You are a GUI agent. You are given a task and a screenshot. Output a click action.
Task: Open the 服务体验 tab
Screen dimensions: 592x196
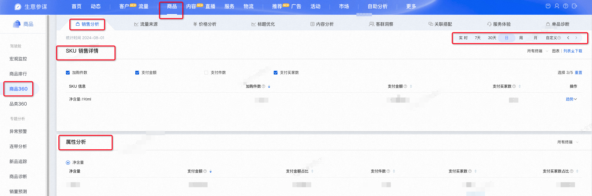click(499, 24)
